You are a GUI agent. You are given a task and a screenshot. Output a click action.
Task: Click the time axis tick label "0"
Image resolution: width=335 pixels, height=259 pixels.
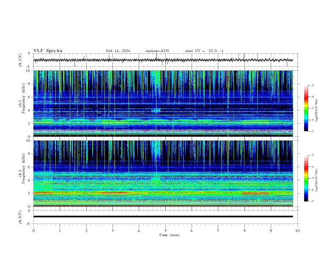(33, 231)
